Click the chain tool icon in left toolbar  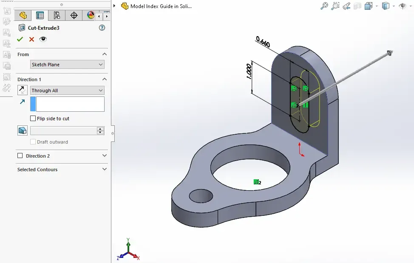point(7,88)
